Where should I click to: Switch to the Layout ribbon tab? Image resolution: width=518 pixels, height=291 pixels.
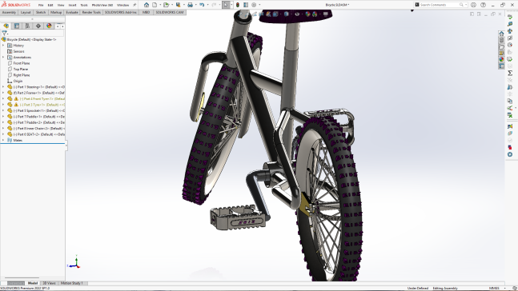(x=26, y=12)
